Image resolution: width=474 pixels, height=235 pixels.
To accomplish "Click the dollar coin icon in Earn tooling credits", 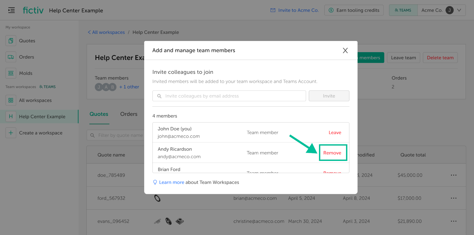I will (331, 10).
